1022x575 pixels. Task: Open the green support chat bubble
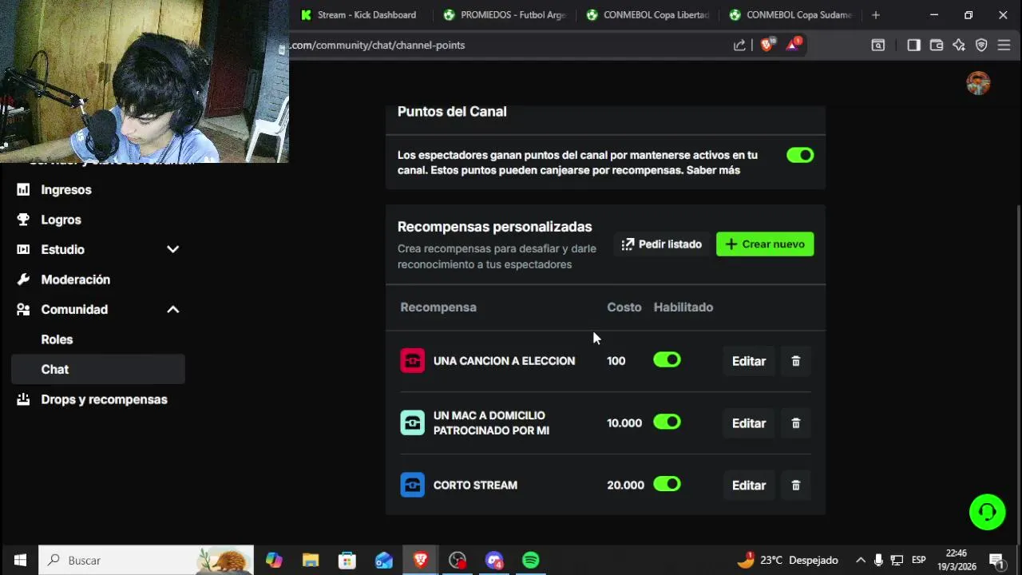(x=987, y=512)
